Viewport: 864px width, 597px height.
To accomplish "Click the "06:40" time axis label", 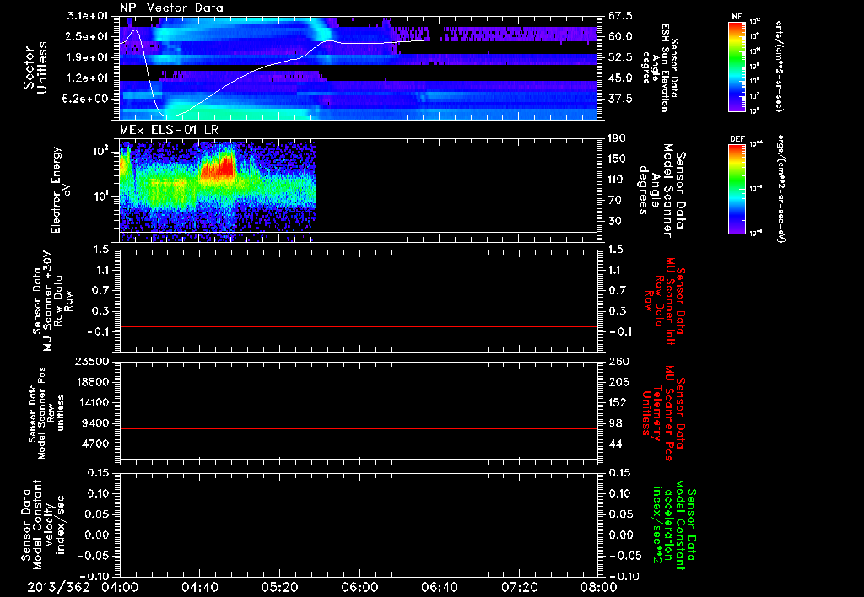I will [439, 587].
